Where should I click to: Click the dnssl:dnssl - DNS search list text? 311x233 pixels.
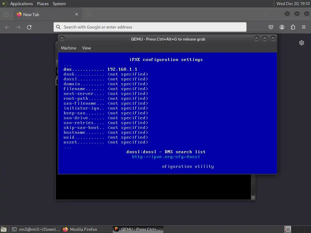click(x=166, y=152)
